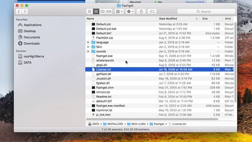The image size is (252, 142).
Task: Click the Share button in toolbar
Action: 141,11
